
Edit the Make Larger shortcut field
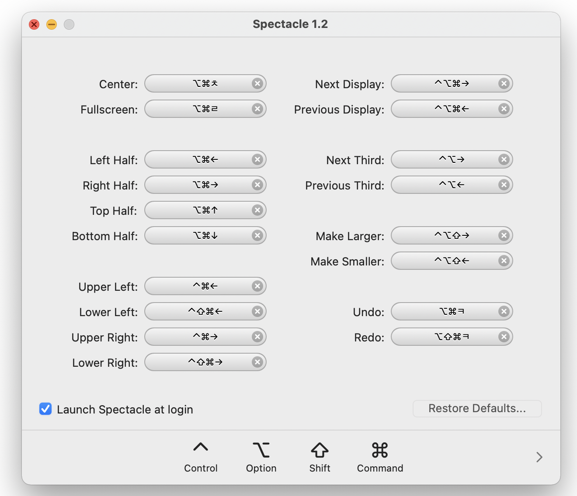point(452,235)
